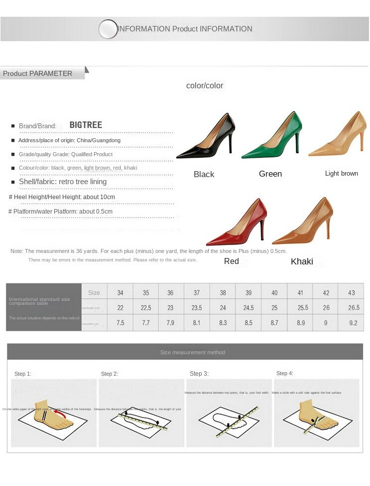Click the Heel Height about 10cm line
370x486 pixels.
[62, 197]
